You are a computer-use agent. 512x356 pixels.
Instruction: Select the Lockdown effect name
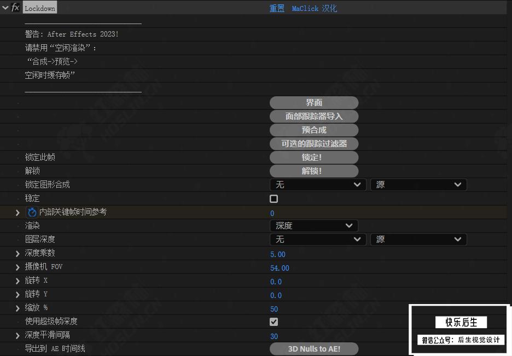[x=40, y=8]
